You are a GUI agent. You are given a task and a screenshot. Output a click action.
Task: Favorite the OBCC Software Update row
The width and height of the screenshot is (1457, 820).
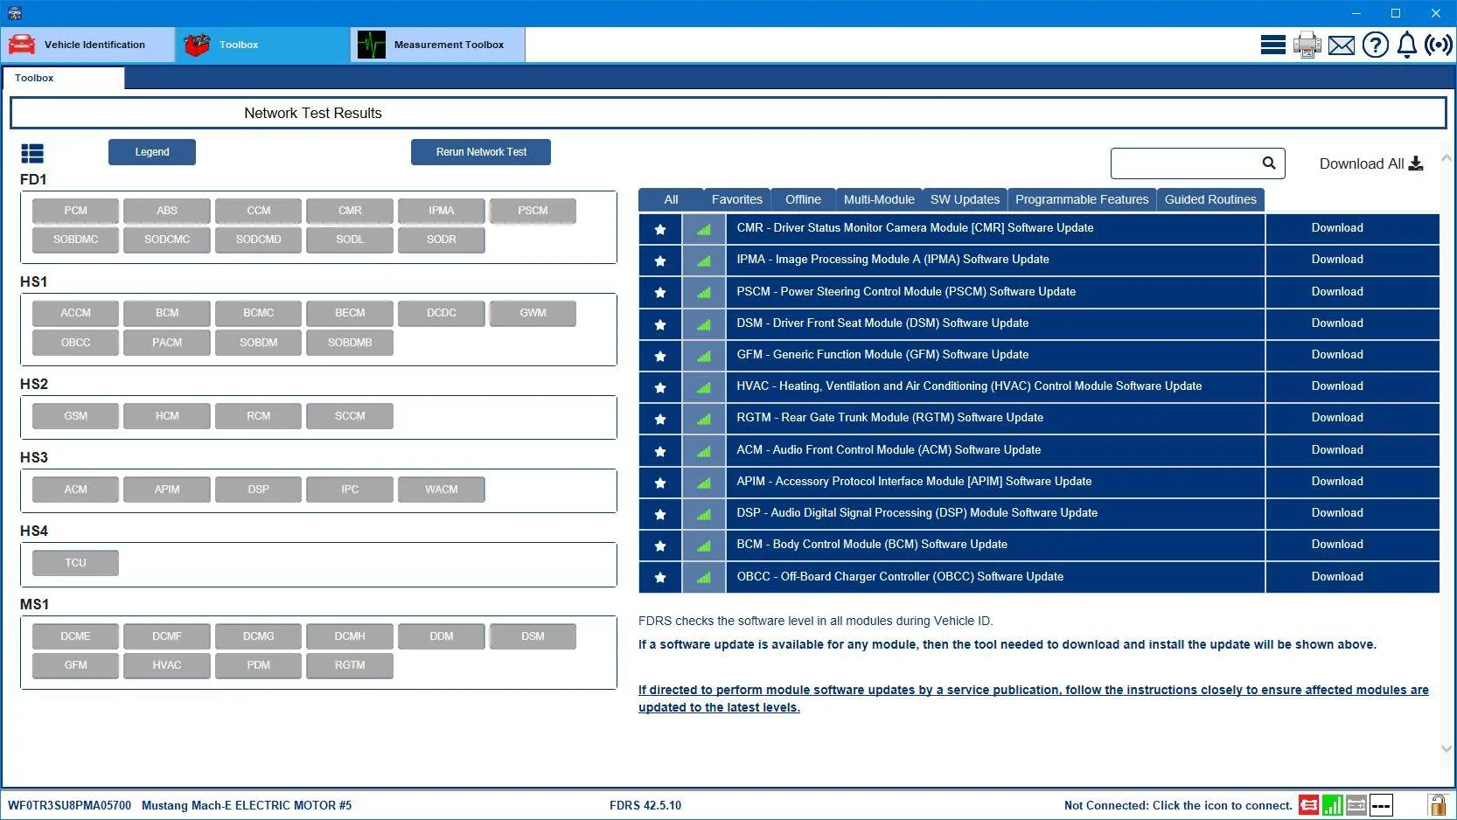(x=660, y=577)
